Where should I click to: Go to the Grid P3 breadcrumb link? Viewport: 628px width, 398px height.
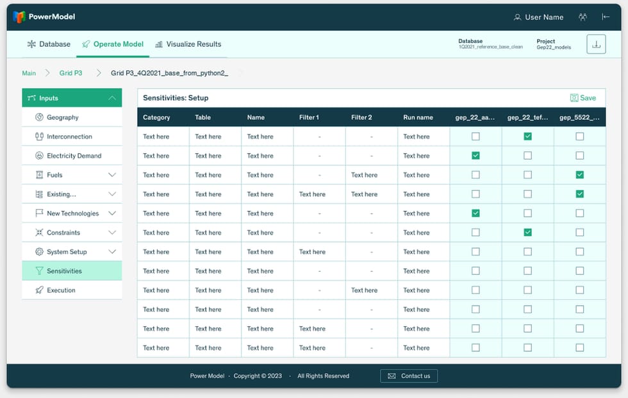pos(70,73)
